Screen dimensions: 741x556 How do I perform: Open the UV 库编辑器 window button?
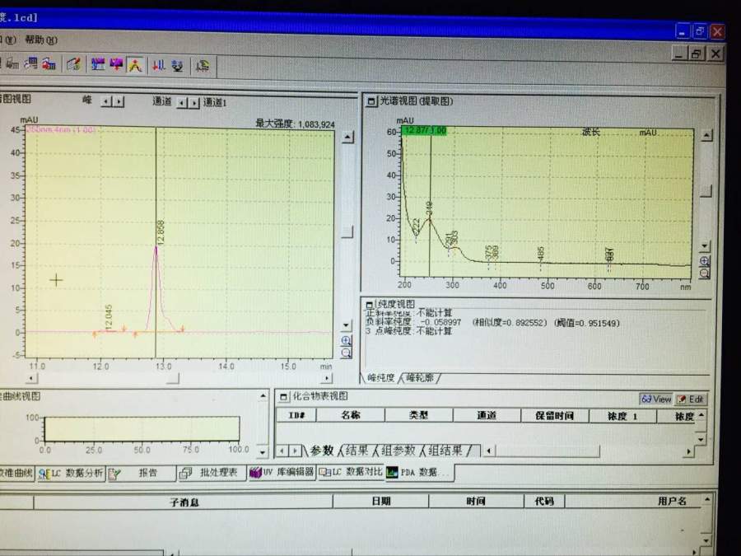(282, 472)
